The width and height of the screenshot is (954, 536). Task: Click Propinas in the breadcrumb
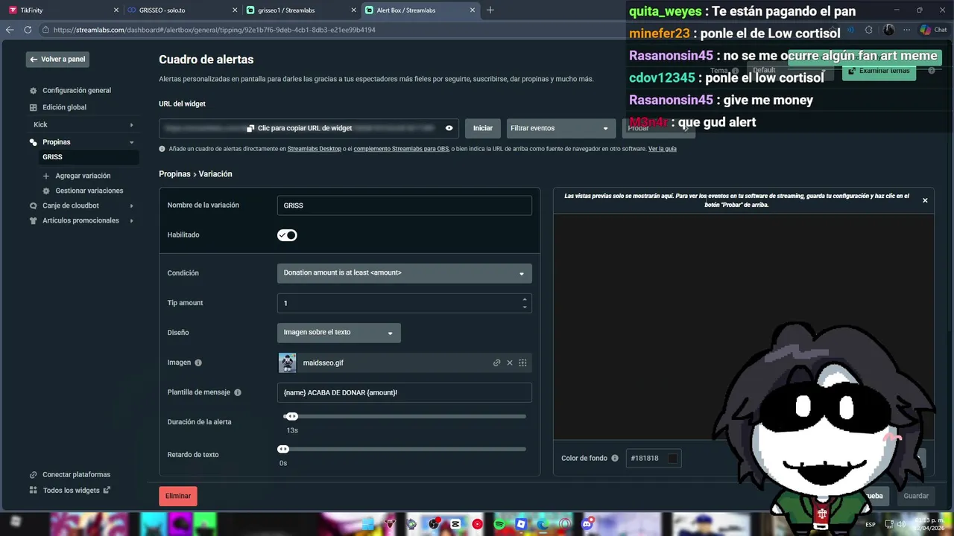(x=174, y=174)
